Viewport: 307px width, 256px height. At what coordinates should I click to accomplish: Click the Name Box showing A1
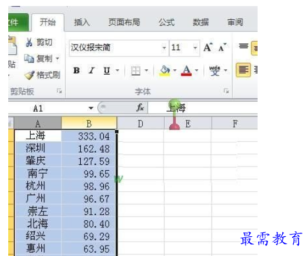pyautogui.click(x=47, y=108)
